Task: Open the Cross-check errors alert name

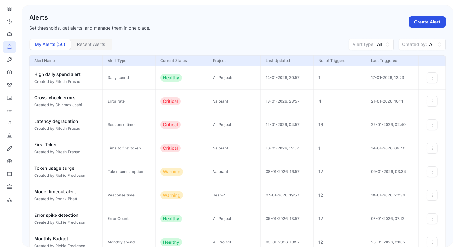Action: point(55,98)
